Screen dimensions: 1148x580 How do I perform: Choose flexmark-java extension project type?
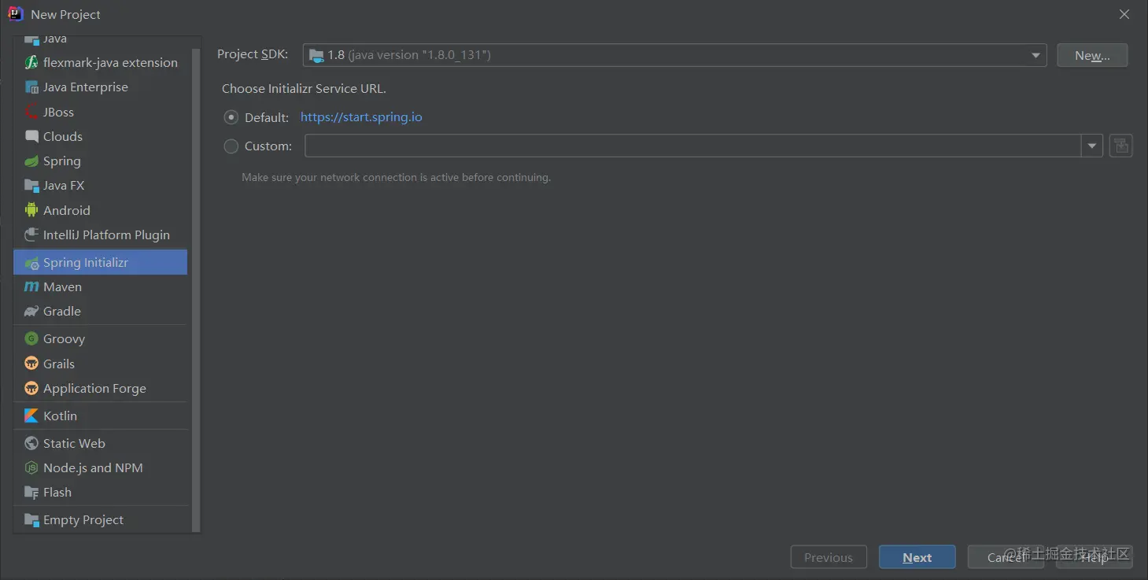100,62
